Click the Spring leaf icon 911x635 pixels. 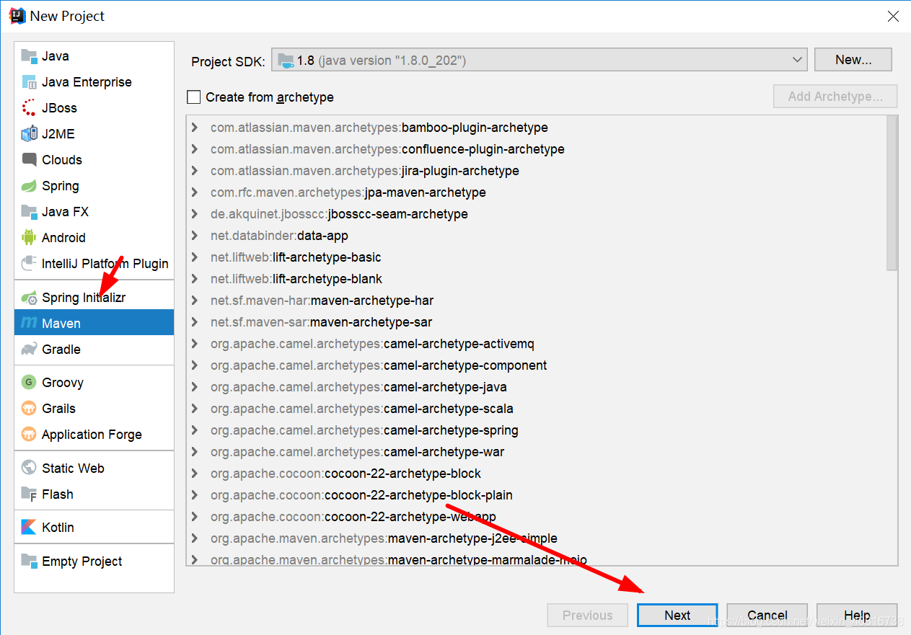point(29,185)
